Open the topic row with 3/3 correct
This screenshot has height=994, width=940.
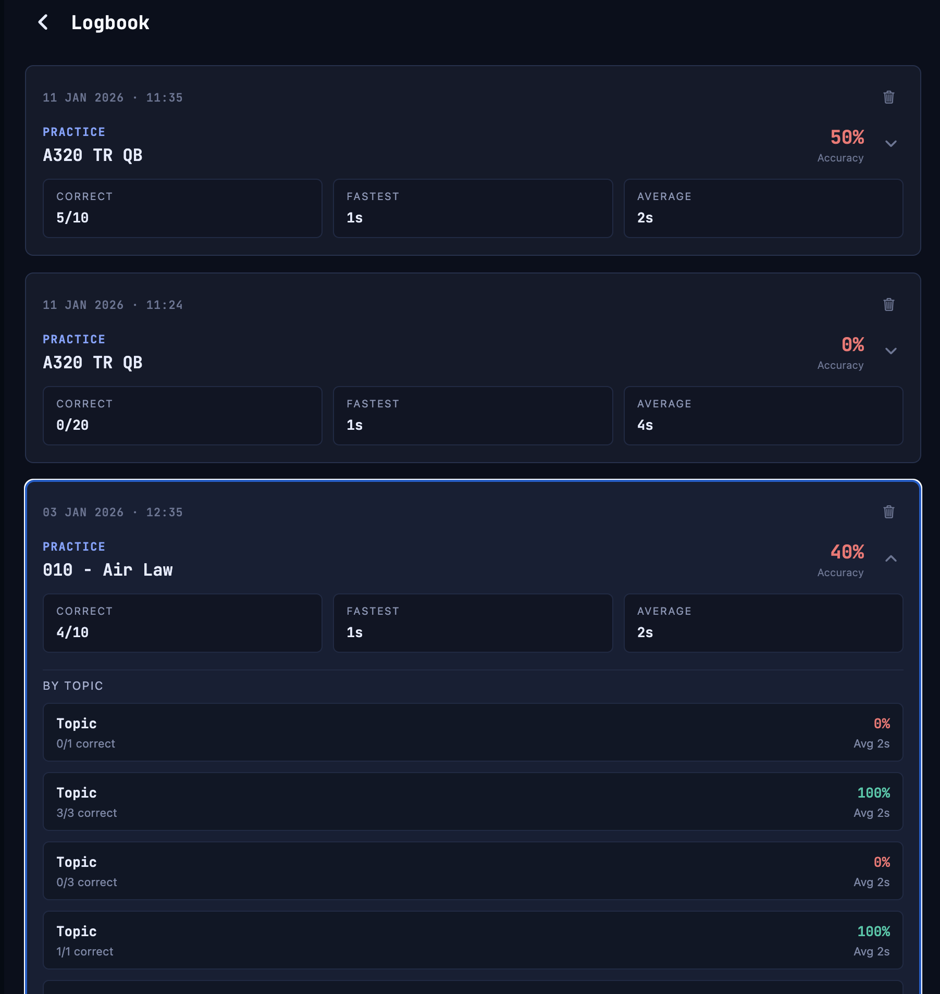pyautogui.click(x=473, y=802)
